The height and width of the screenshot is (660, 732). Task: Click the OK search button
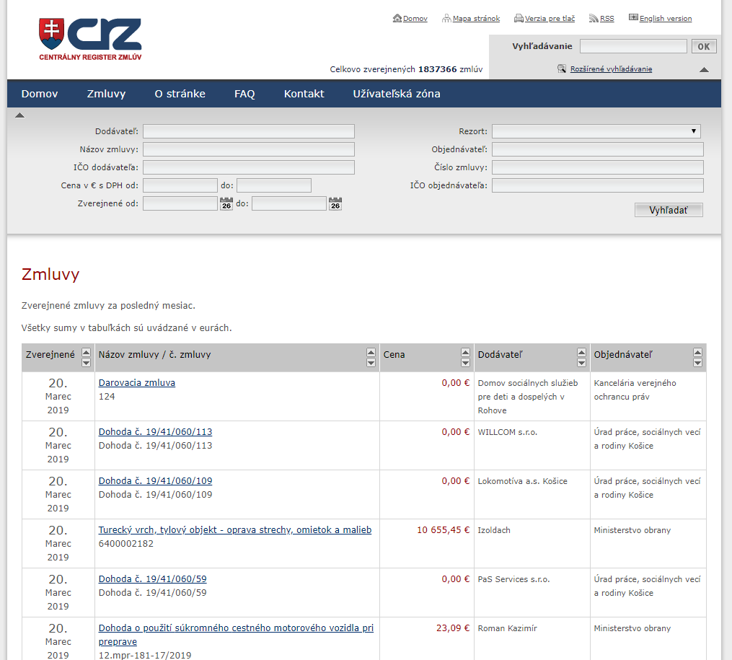click(704, 46)
